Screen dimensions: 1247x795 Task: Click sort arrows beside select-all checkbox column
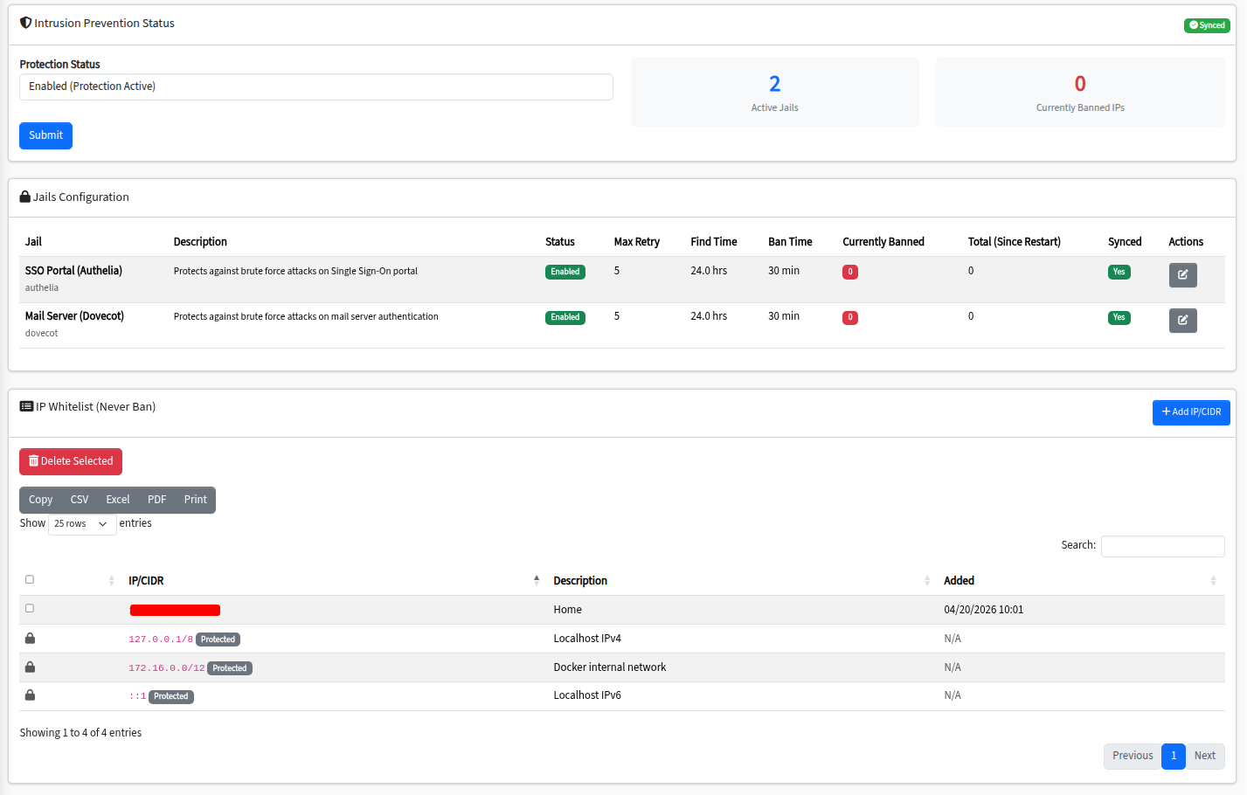(x=111, y=580)
